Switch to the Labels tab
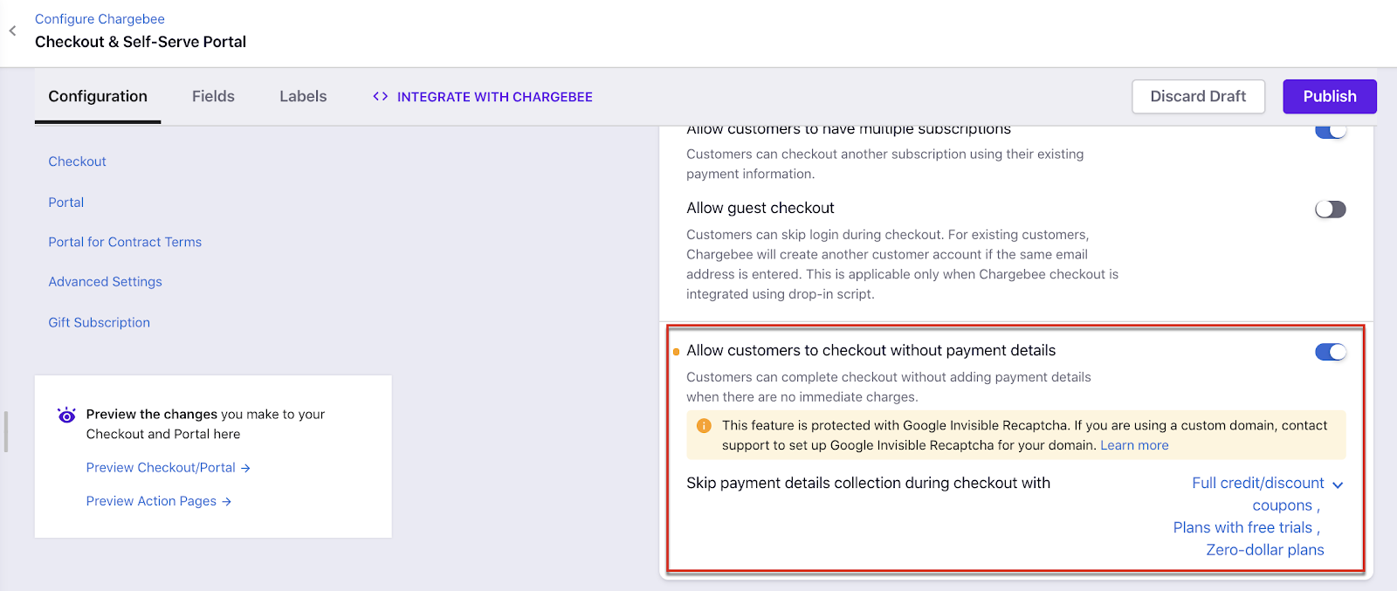Screen dimensions: 1397x591 (x=303, y=96)
